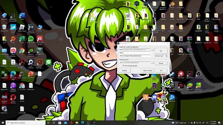The width and height of the screenshot is (223, 125).
Task: Open the Blender desktop shortcut
Action: (x=172, y=5)
